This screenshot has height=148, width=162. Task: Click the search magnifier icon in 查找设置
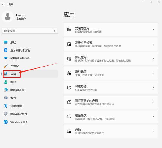point(54,31)
